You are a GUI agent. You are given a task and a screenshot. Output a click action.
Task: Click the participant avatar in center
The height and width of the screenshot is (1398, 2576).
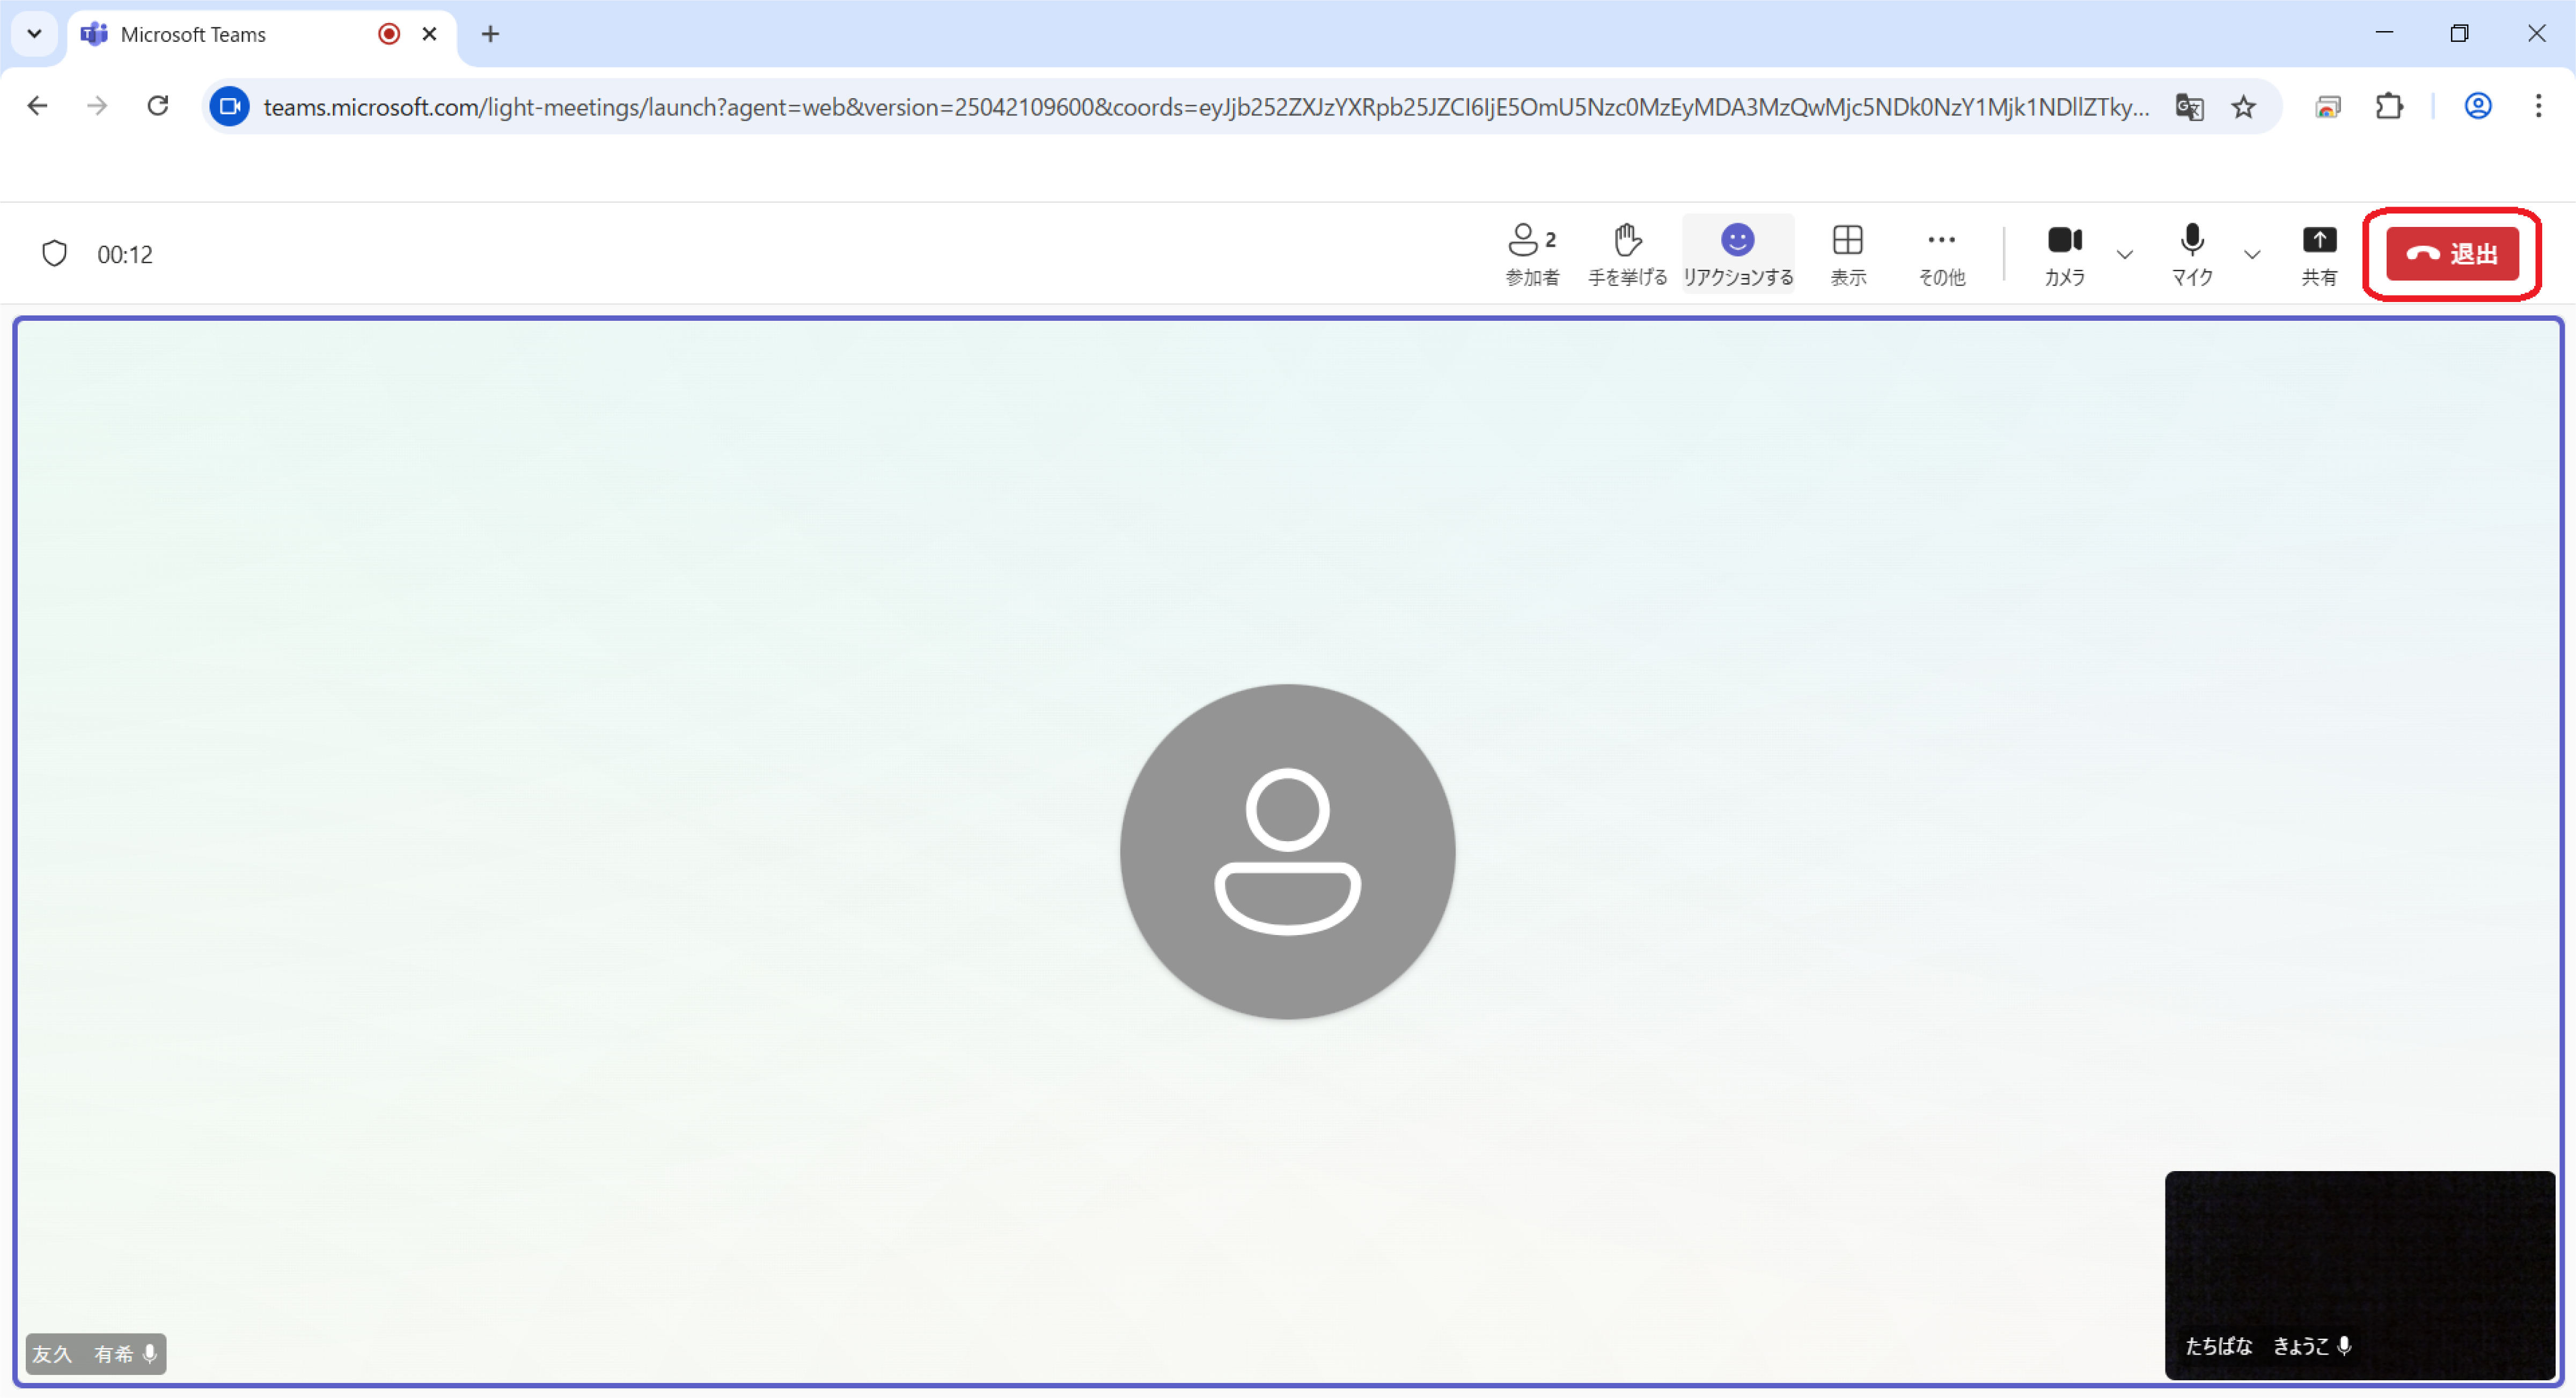pyautogui.click(x=1287, y=851)
